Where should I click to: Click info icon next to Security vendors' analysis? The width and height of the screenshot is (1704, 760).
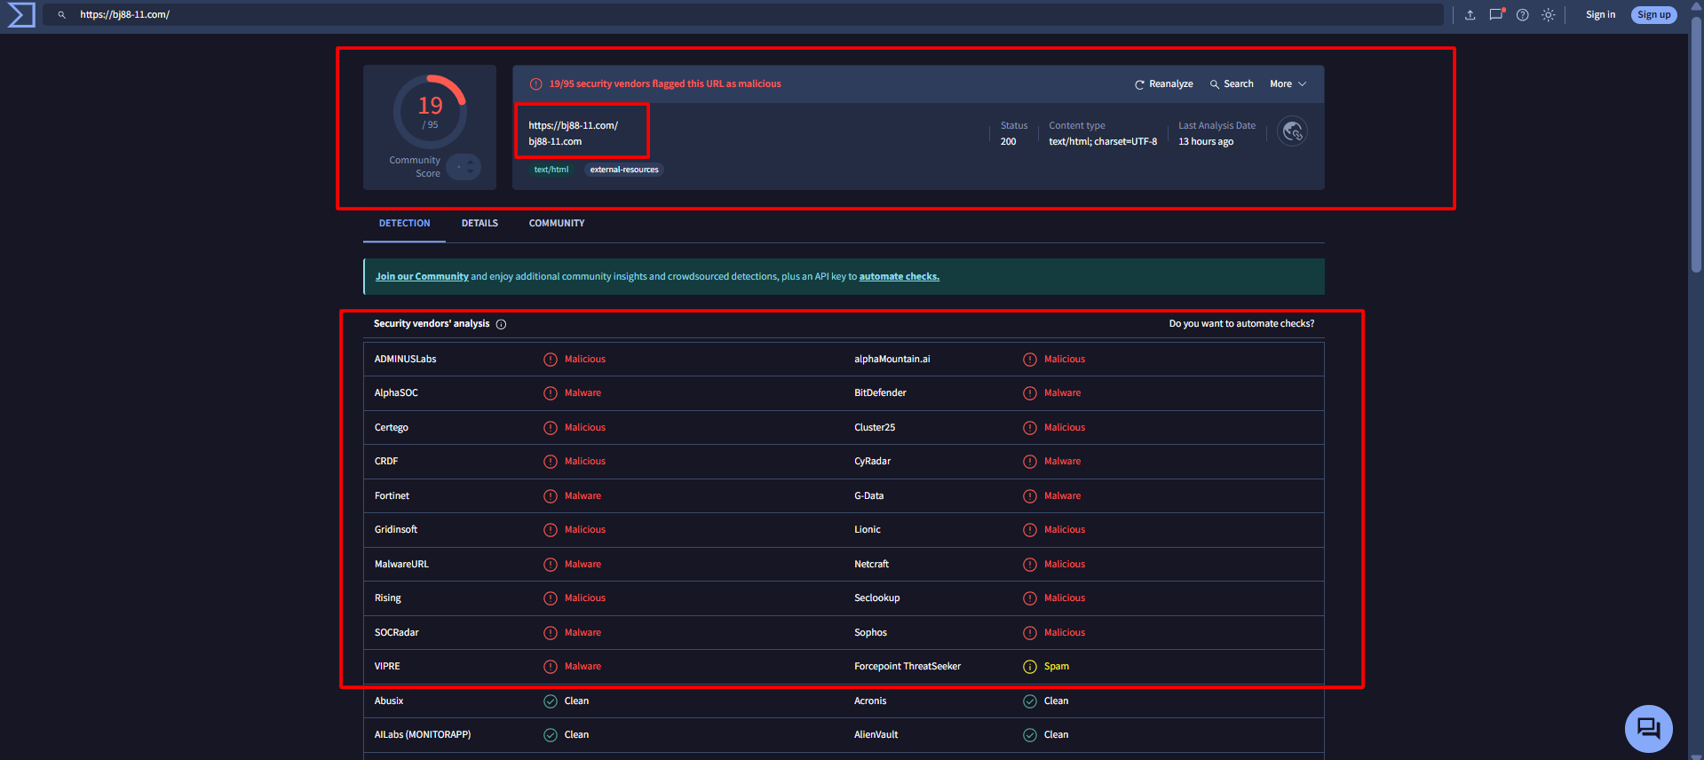click(501, 324)
